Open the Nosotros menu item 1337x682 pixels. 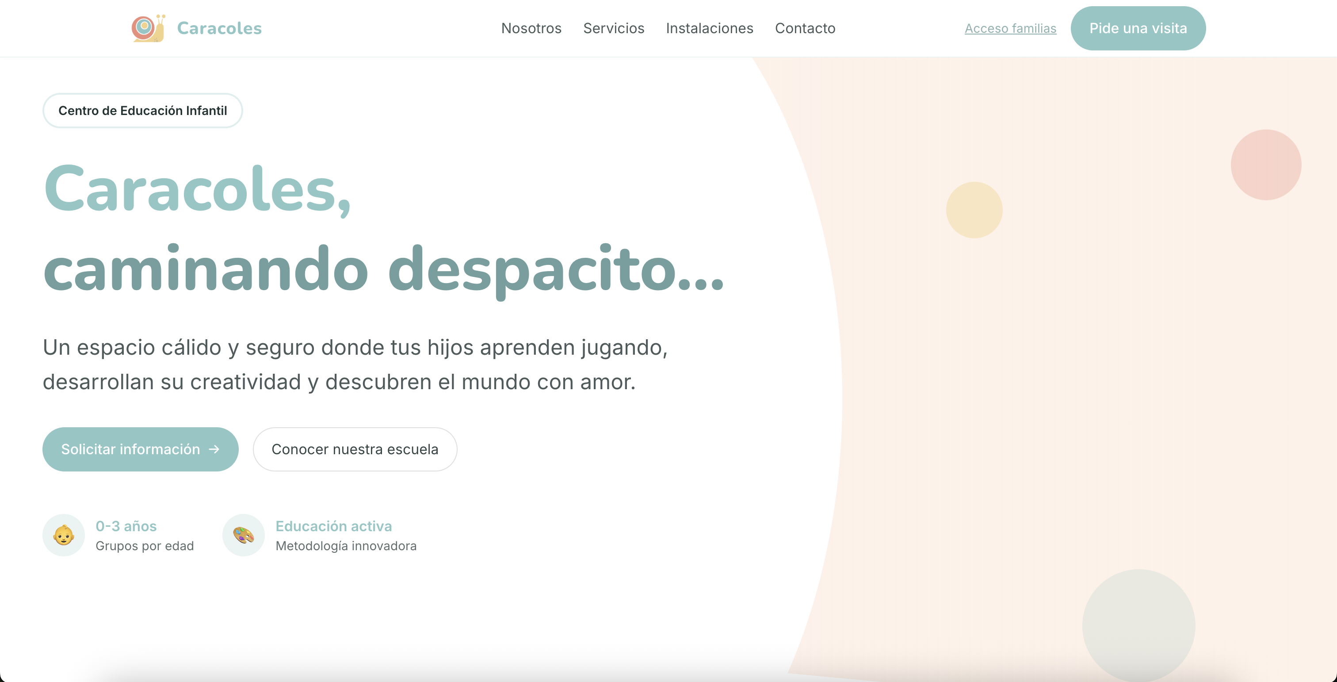pyautogui.click(x=531, y=28)
